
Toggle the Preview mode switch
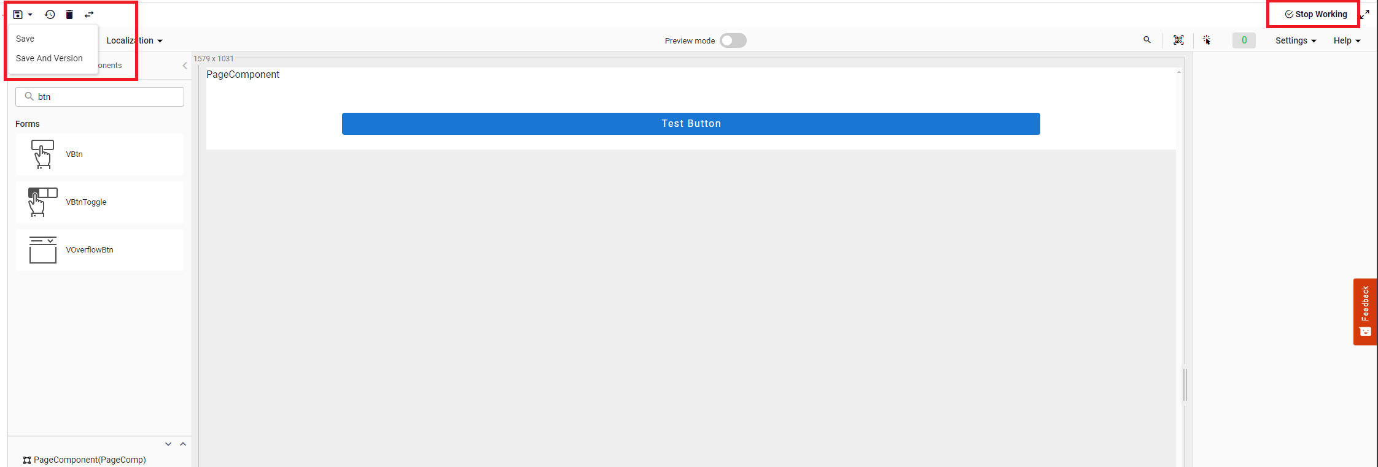pyautogui.click(x=733, y=40)
